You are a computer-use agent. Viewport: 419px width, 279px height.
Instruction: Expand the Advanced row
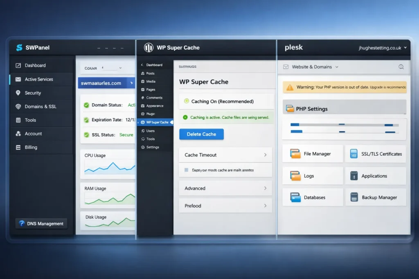[225, 188]
